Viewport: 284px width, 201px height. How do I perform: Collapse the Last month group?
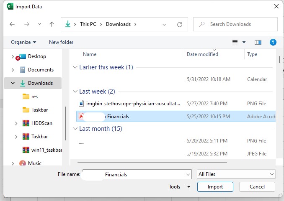pyautogui.click(x=75, y=129)
